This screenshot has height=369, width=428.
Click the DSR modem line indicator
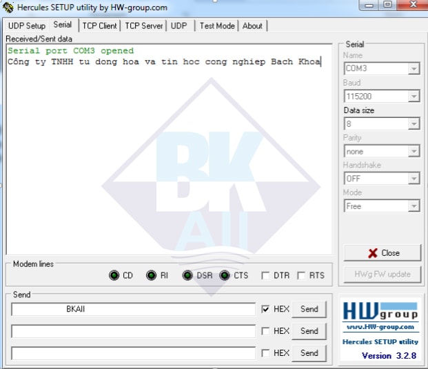[x=187, y=275]
